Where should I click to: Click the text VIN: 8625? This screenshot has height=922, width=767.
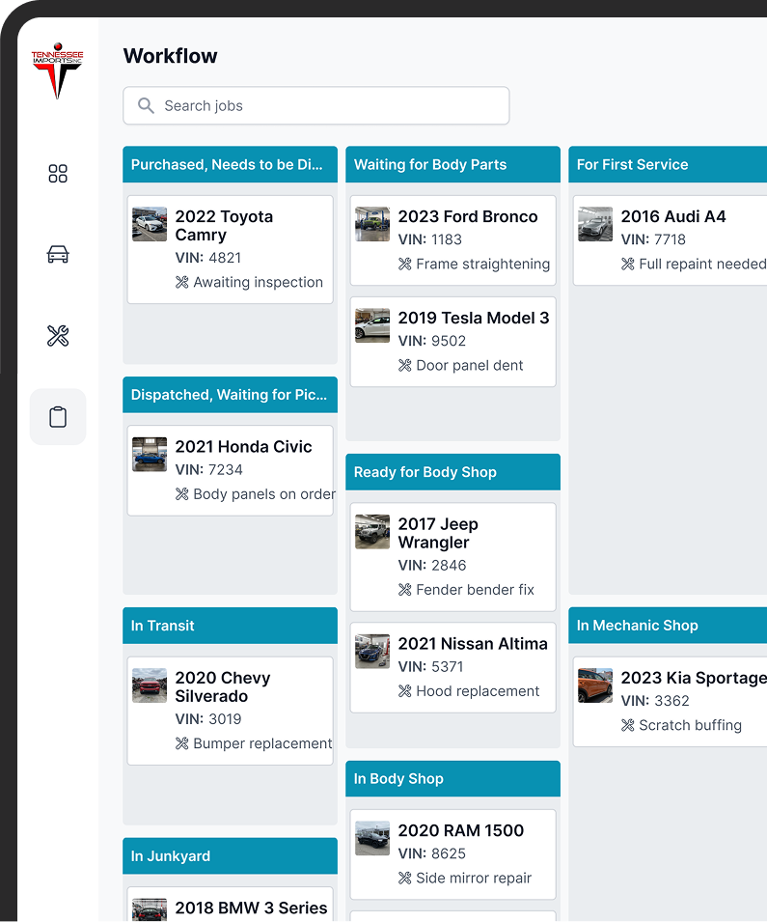pyautogui.click(x=432, y=853)
